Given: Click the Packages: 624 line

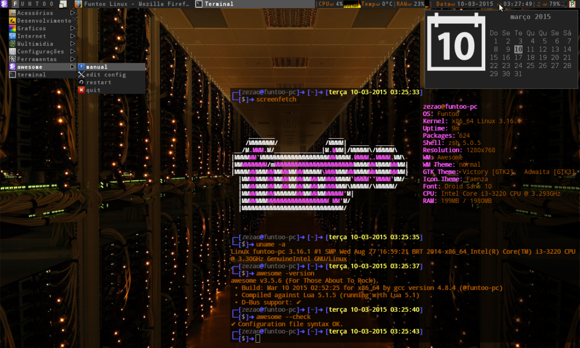Looking at the screenshot, I should (446, 136).
